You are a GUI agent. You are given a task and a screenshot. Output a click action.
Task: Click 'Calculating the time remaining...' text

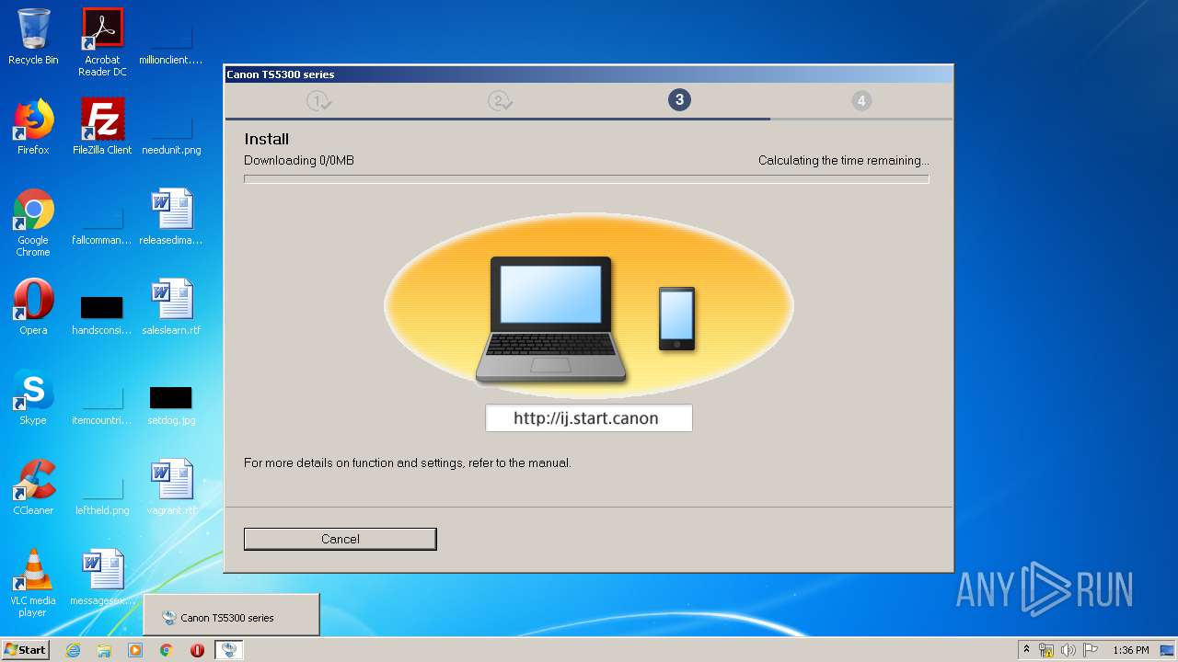pyautogui.click(x=844, y=160)
